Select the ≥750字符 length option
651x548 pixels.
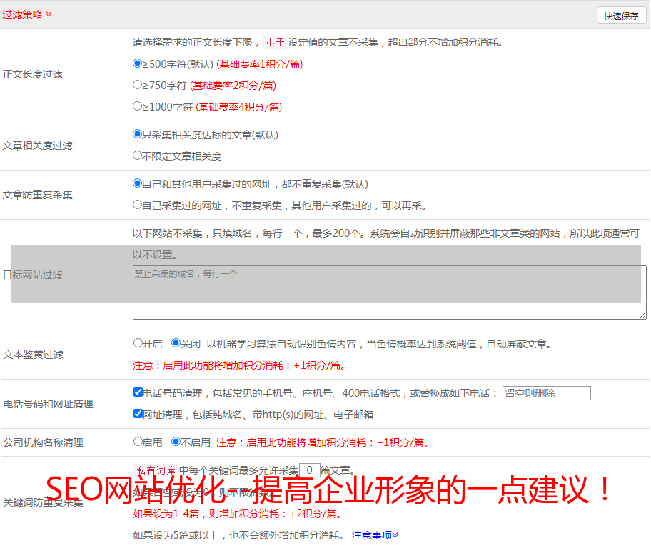[138, 85]
